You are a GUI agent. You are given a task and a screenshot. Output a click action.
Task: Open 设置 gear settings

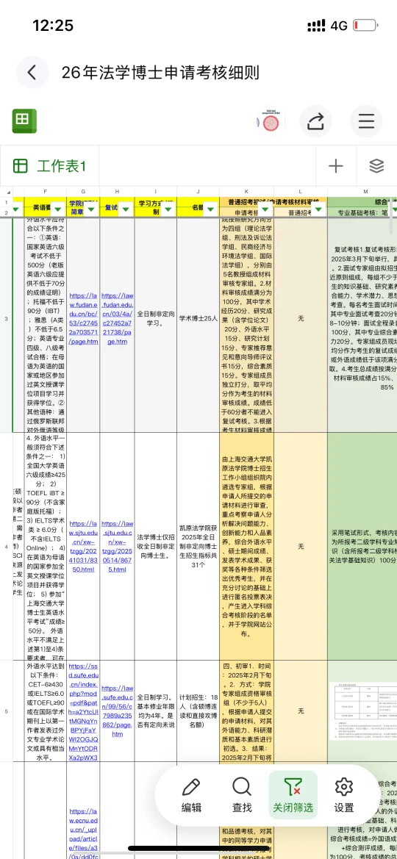[x=344, y=794]
